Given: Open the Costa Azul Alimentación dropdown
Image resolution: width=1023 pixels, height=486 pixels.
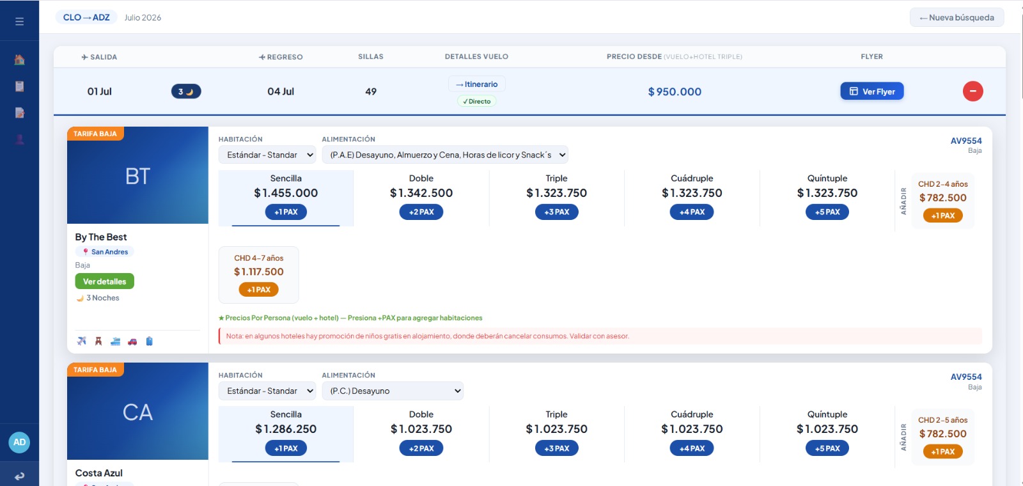Looking at the screenshot, I should tap(393, 391).
